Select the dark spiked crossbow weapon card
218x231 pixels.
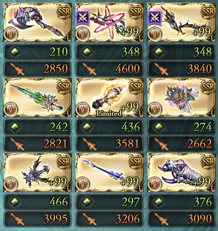click(37, 172)
